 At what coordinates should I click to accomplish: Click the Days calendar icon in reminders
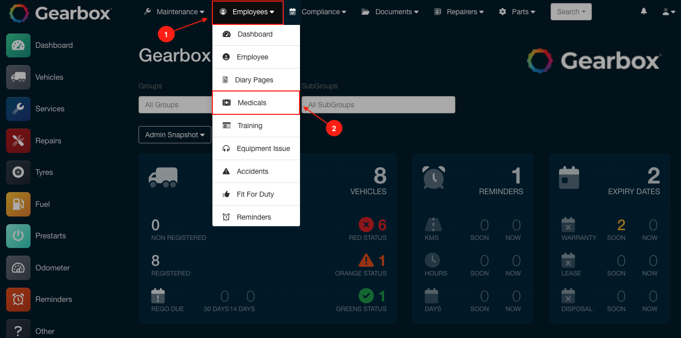[431, 296]
